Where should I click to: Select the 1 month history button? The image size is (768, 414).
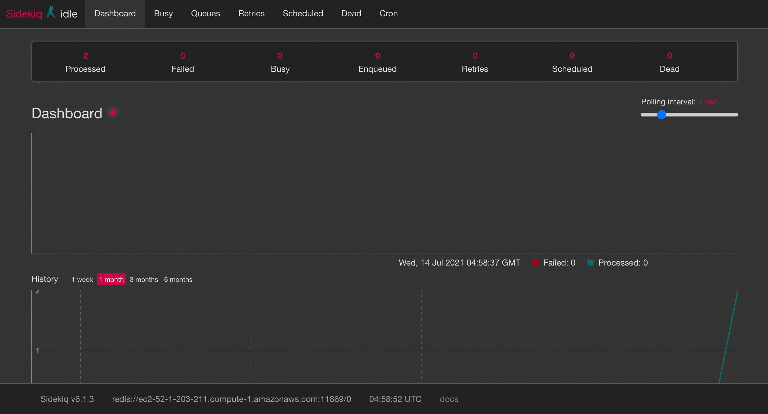[111, 279]
